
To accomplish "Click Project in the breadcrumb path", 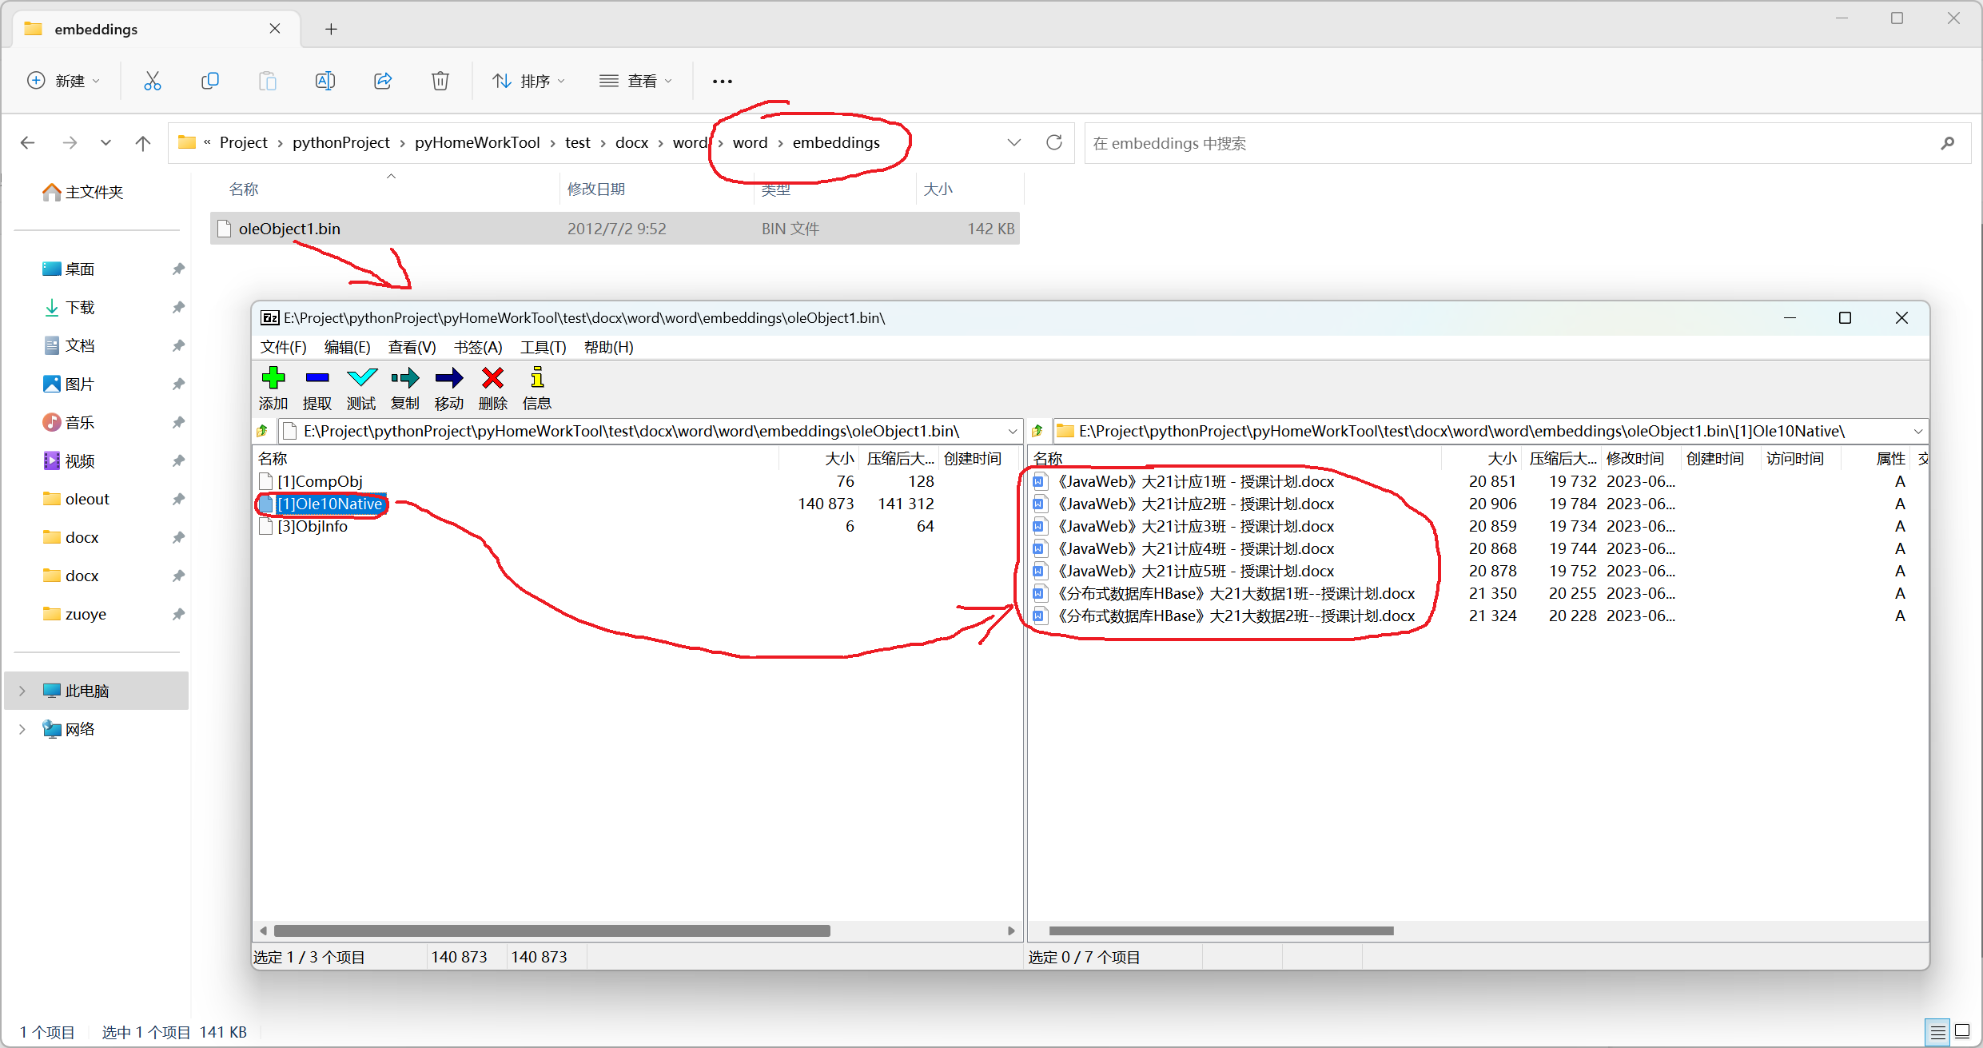I will [x=244, y=142].
